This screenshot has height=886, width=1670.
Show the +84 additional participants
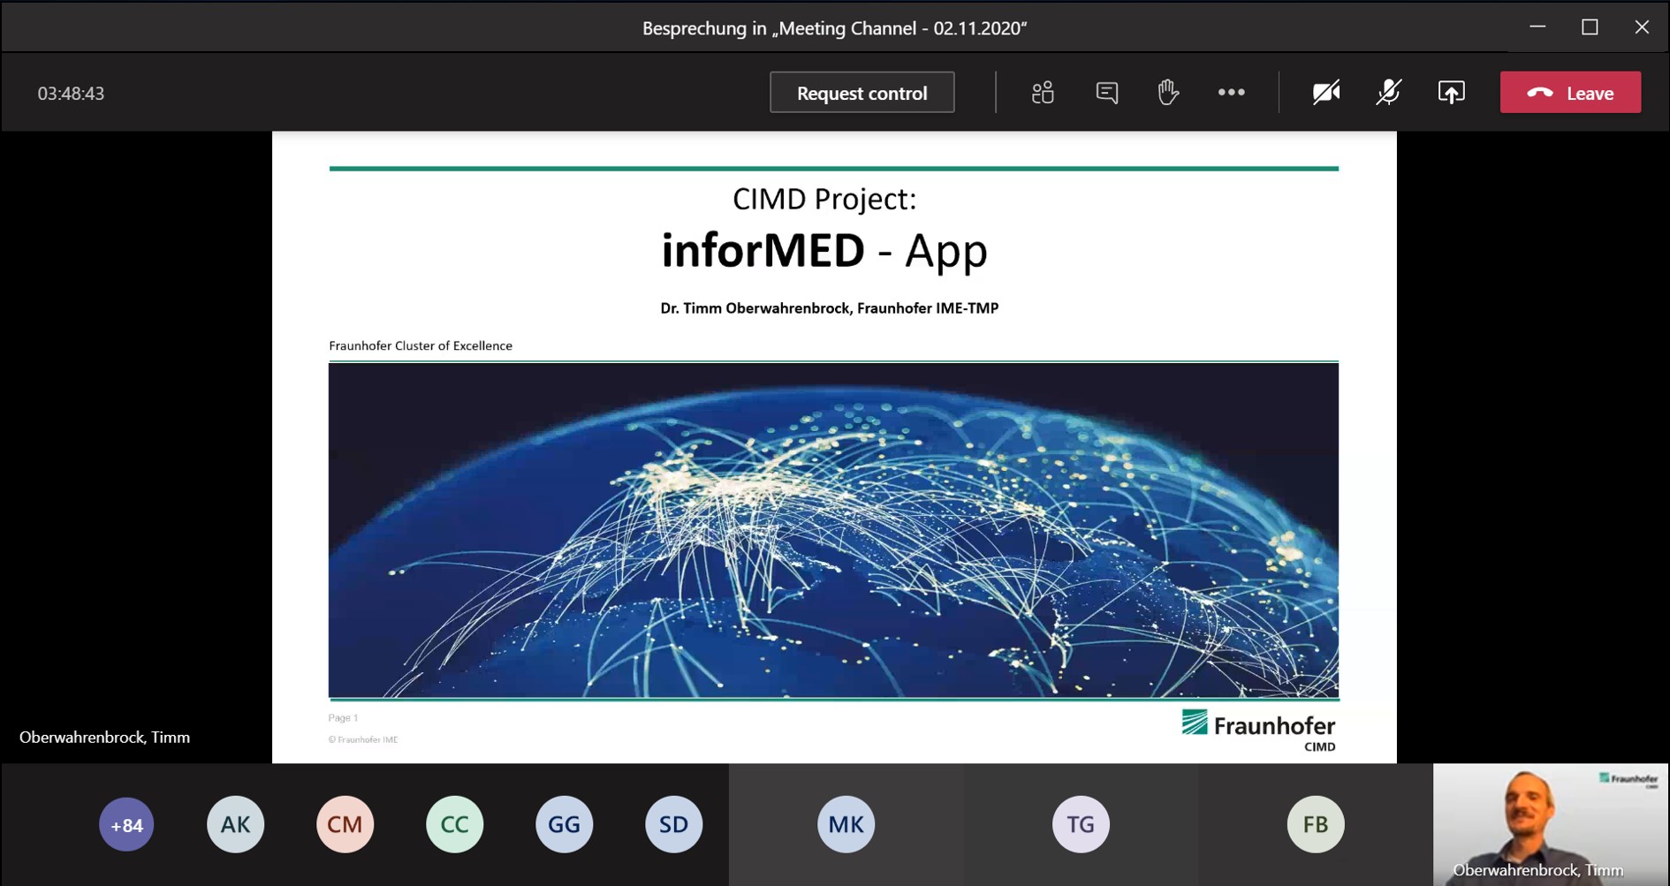pos(126,825)
